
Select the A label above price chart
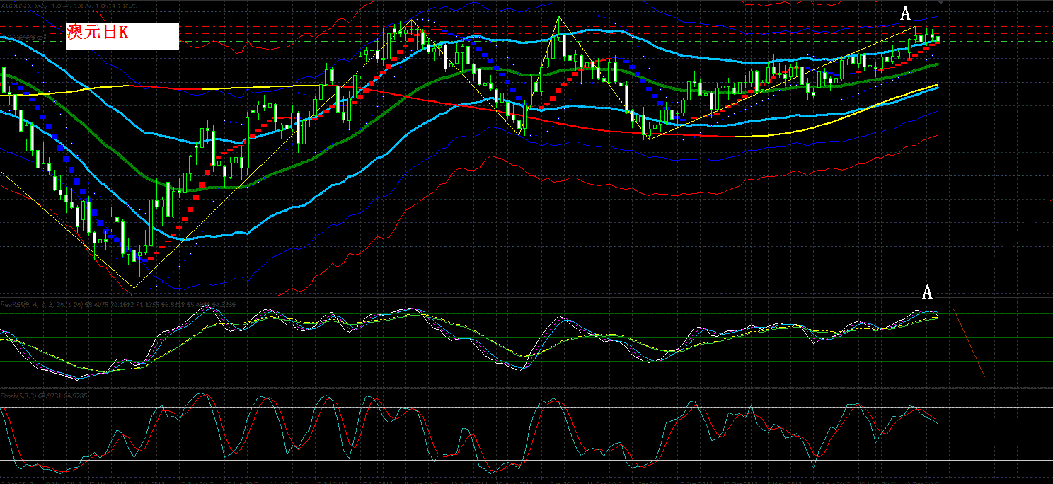pyautogui.click(x=904, y=13)
